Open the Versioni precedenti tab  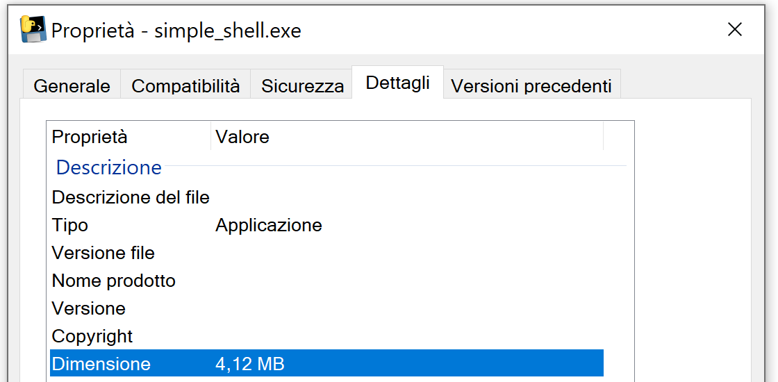531,86
